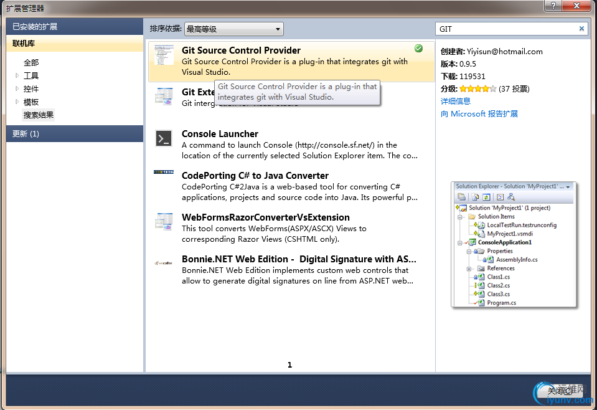Click the version 0.9.5 text
This screenshot has width=597, height=410.
468,64
